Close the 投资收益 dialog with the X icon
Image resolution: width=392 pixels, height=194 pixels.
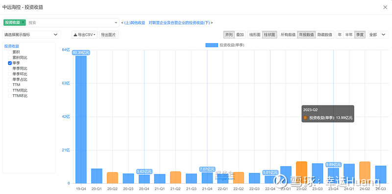(385, 7)
